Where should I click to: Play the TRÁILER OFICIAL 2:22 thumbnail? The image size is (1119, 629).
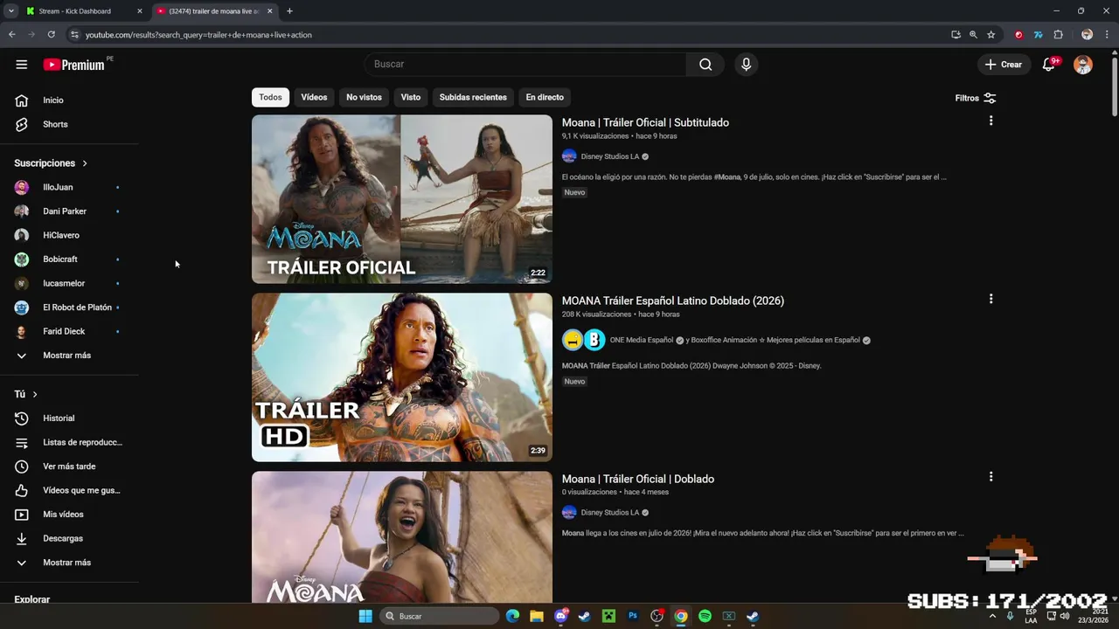pyautogui.click(x=402, y=199)
